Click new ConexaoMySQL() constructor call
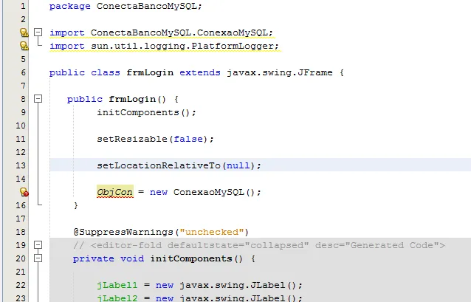471x302 pixels. (205, 192)
